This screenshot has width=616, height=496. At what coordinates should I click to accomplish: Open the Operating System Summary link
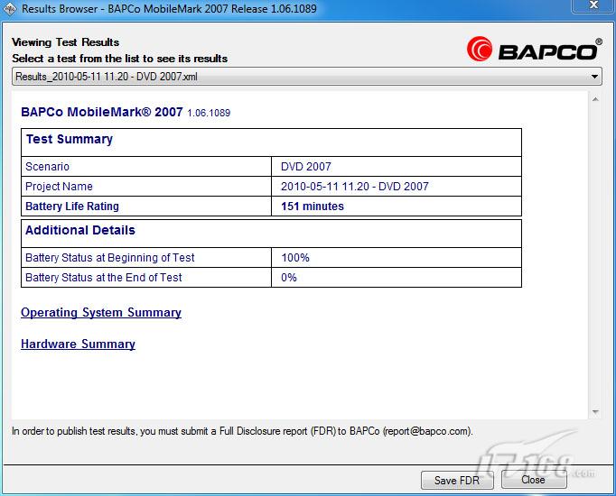[101, 313]
